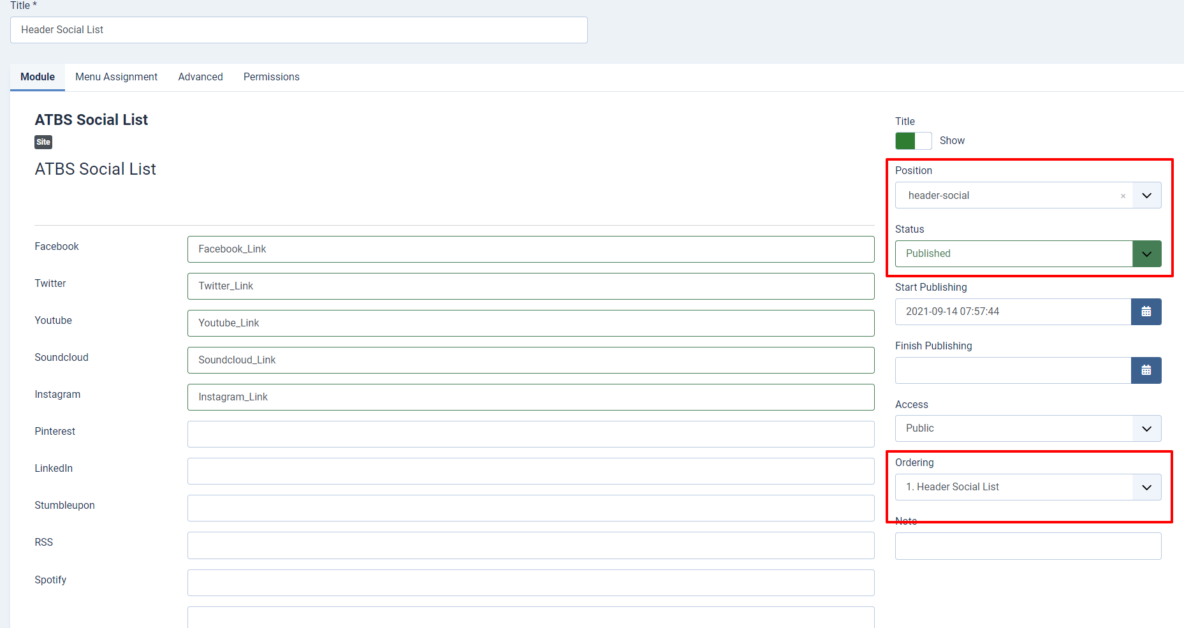Focus the LinkedIn input field

[x=530, y=471]
